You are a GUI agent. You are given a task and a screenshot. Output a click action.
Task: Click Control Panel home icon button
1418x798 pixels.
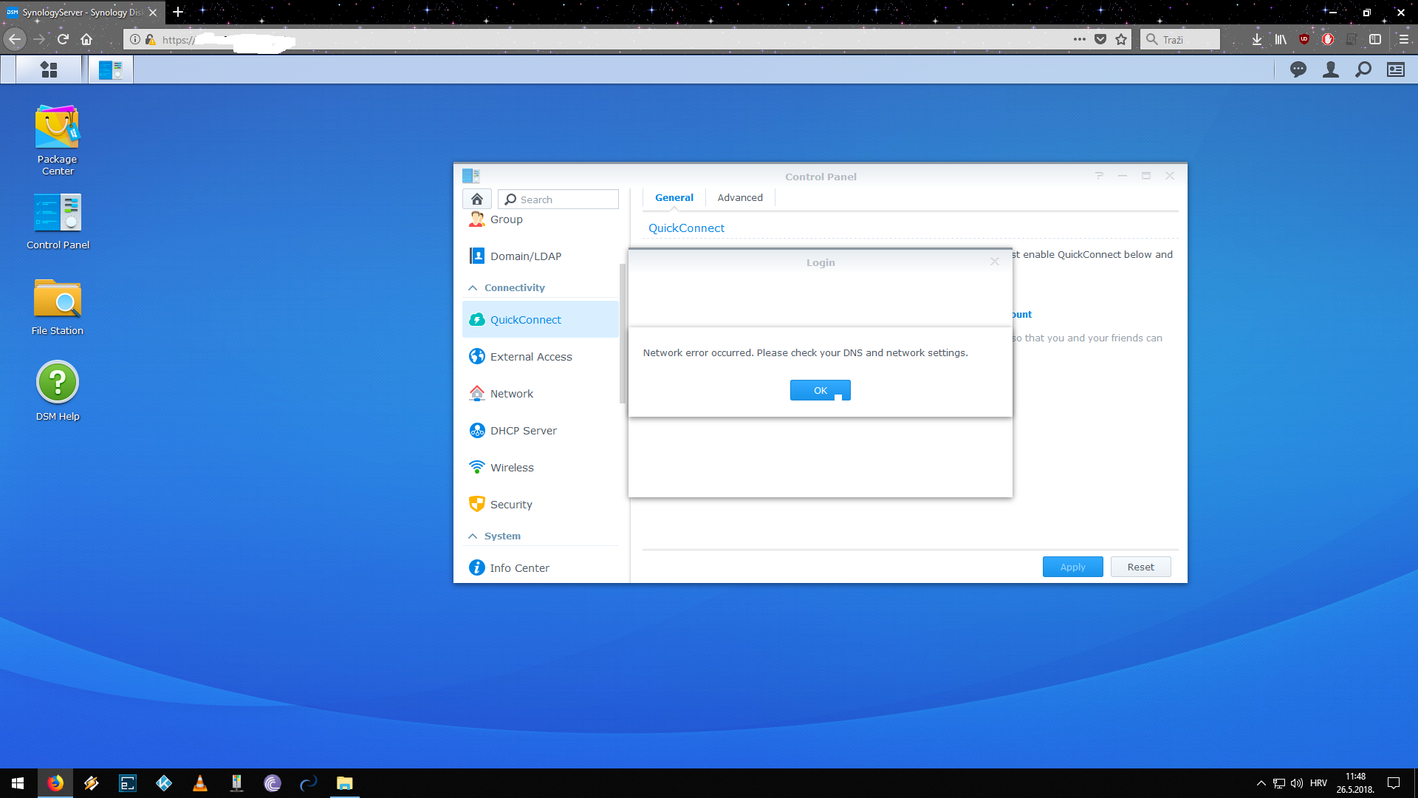[477, 199]
